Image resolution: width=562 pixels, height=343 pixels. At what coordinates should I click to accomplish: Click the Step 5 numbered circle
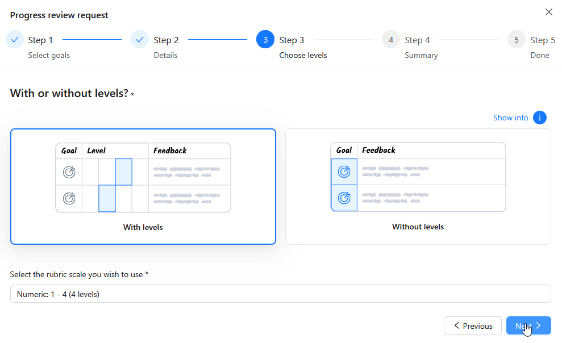[x=517, y=40]
